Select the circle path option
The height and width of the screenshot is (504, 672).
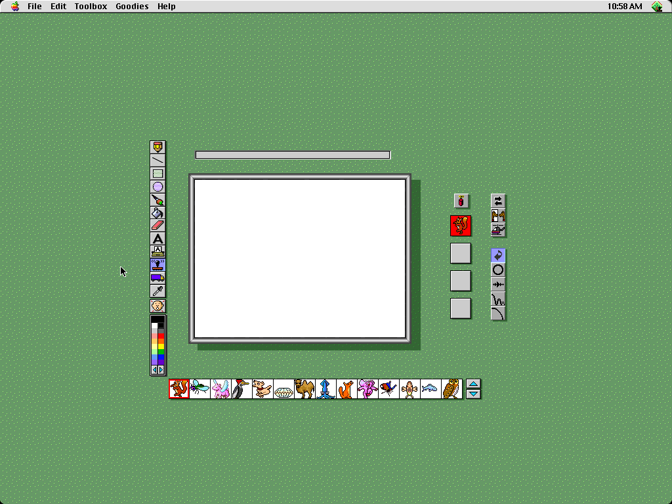click(498, 270)
